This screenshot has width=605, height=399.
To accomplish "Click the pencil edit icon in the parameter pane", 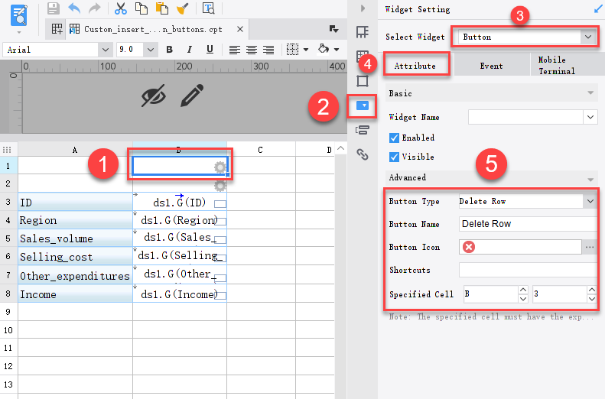I will [192, 96].
